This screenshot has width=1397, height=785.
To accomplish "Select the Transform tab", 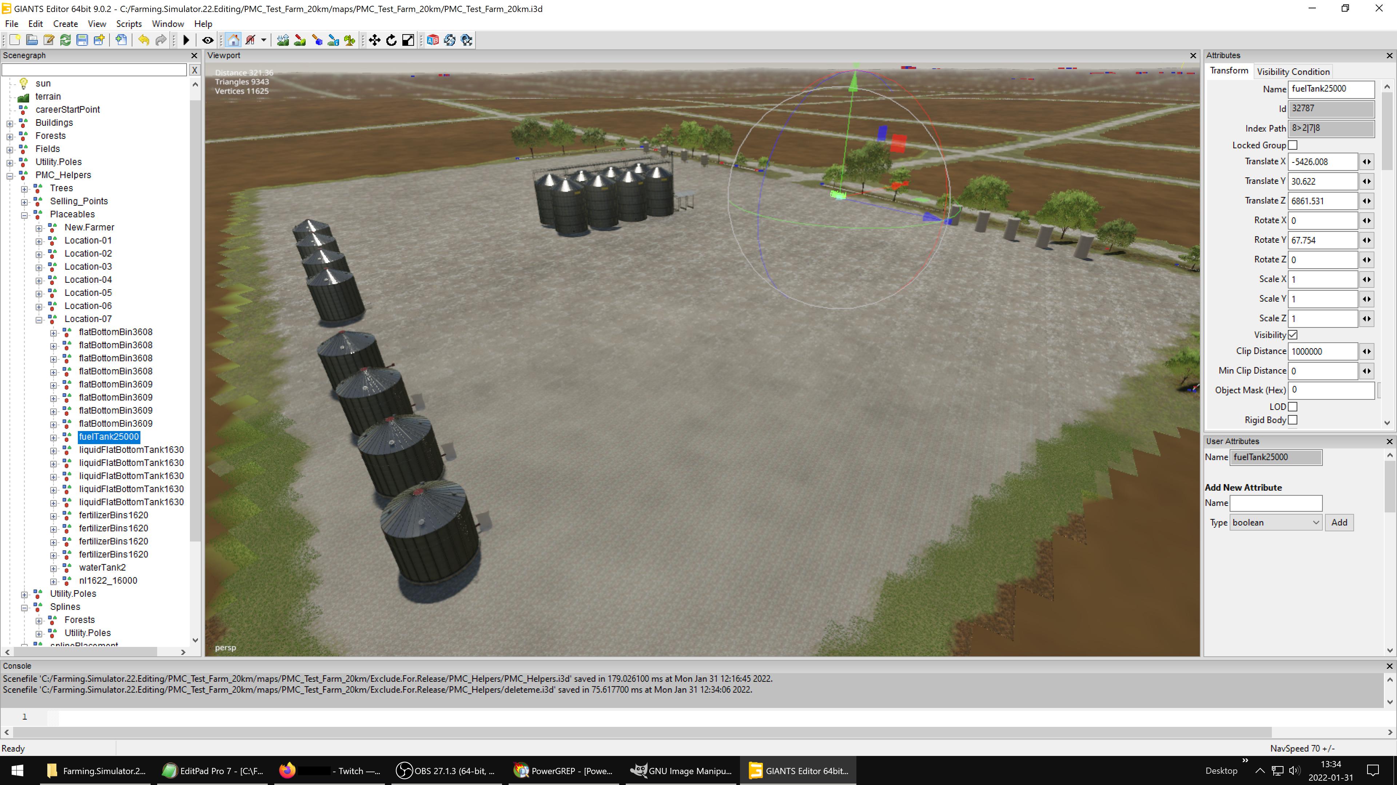I will tap(1229, 71).
